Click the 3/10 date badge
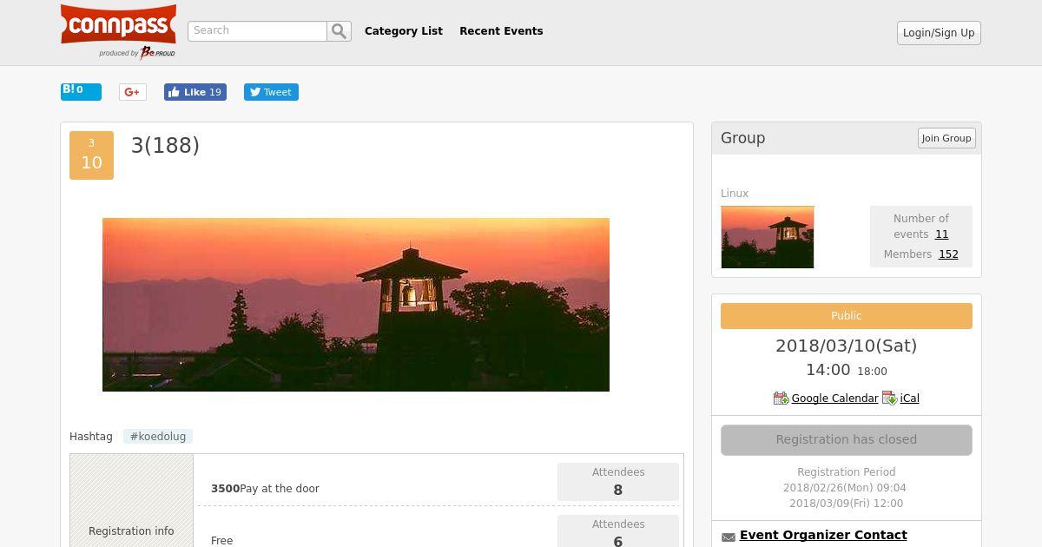1042x547 pixels. point(91,155)
